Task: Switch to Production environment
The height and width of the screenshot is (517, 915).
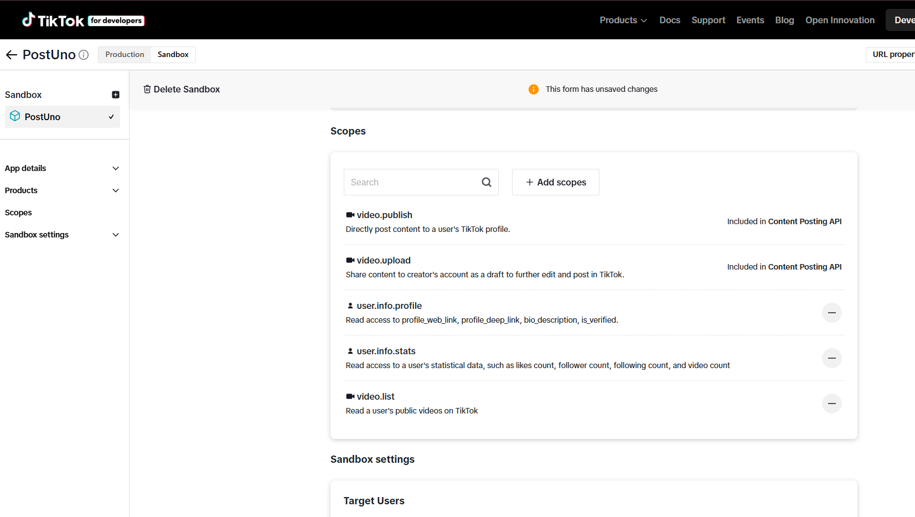Action: pos(125,55)
